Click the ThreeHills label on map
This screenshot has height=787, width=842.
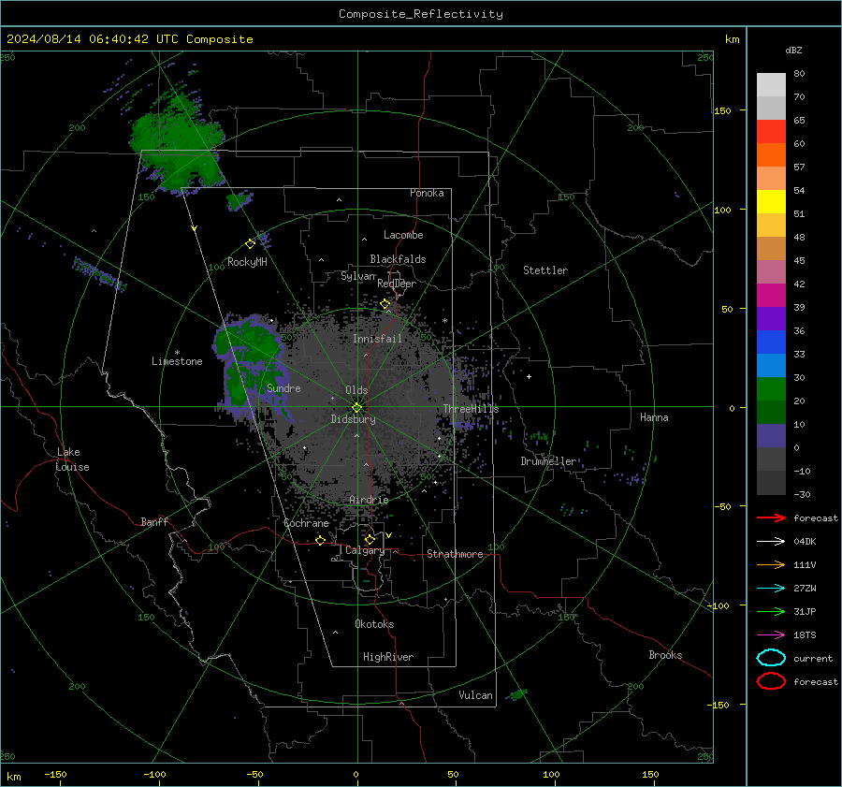(x=471, y=409)
